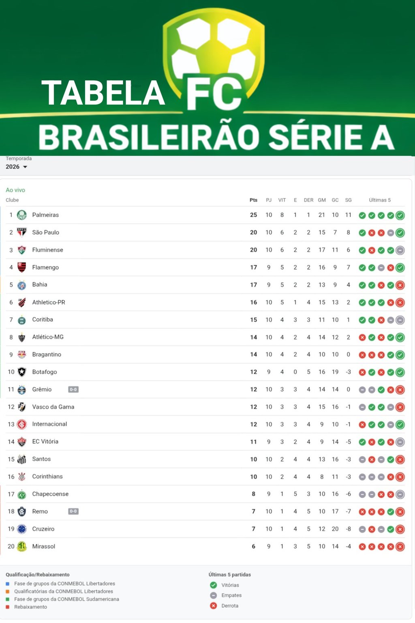Click the Grêmio 0-0 live score badge
Image resolution: width=415 pixels, height=623 pixels.
[x=73, y=389]
